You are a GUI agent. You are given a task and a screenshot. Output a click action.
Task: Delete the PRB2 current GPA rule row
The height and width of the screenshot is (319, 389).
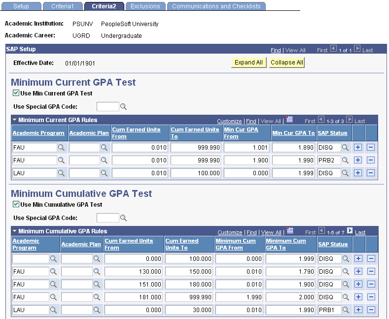371,160
